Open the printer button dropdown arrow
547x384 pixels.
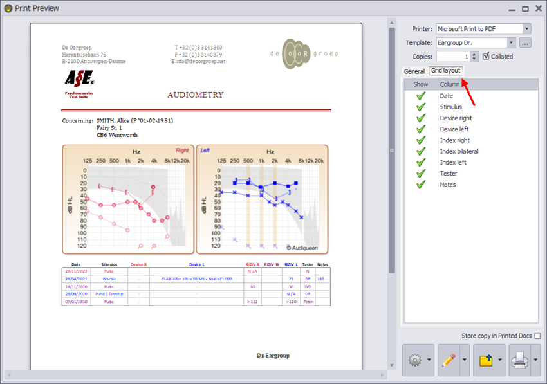coord(535,360)
